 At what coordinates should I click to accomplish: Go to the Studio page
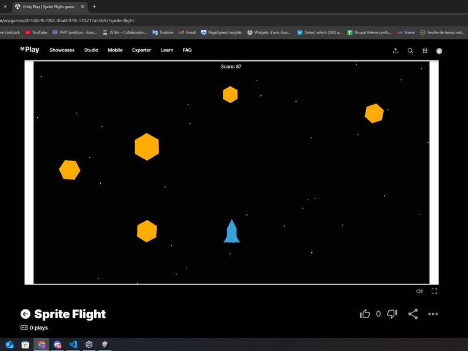point(91,50)
